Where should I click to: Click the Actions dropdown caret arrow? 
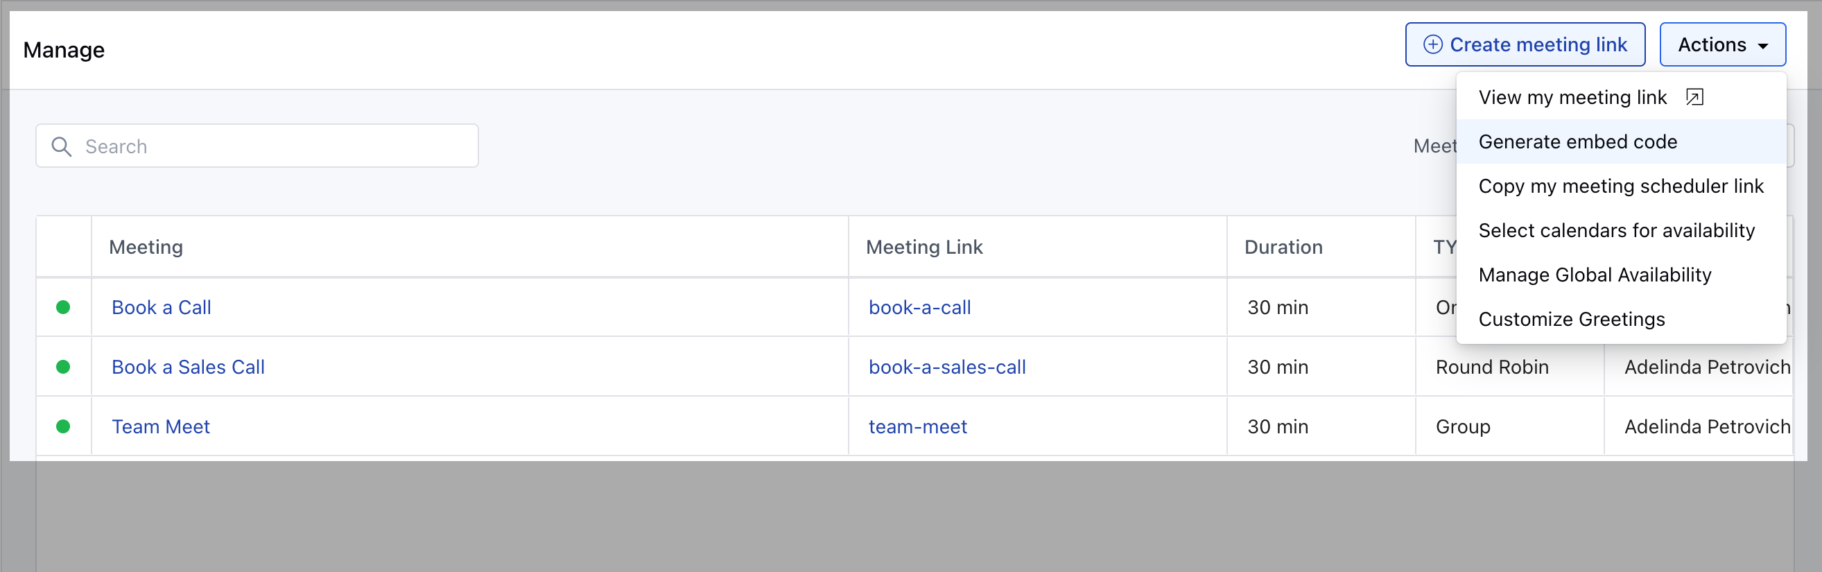tap(1762, 46)
